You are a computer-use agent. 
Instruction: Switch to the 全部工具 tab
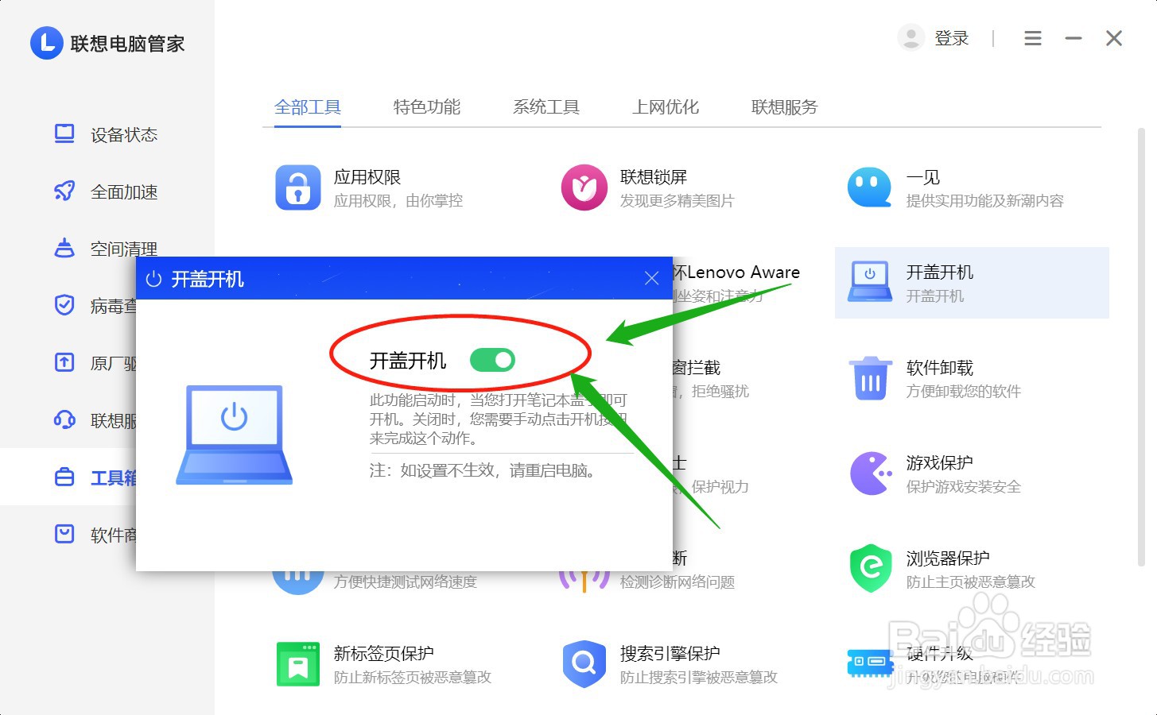click(308, 107)
